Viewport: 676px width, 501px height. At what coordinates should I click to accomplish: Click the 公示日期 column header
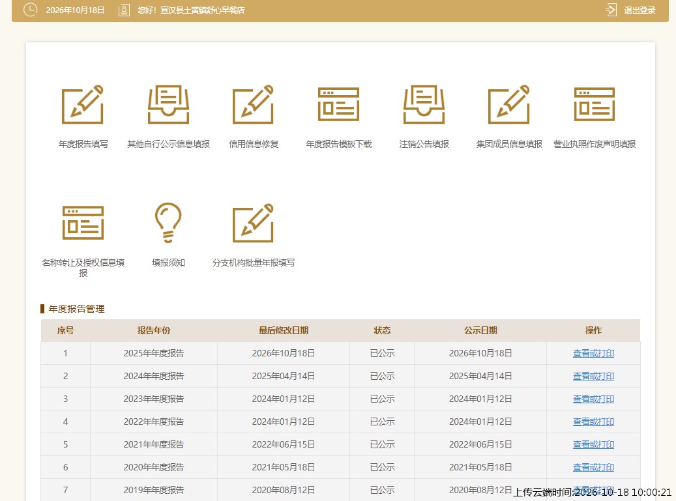tap(480, 330)
